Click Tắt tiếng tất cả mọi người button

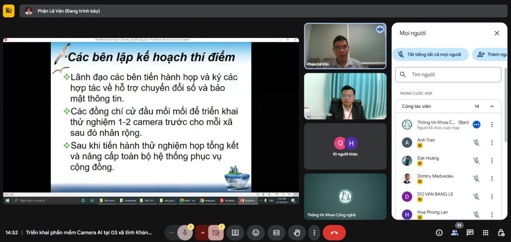[430, 54]
